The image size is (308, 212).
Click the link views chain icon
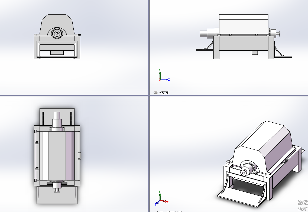pyautogui.click(x=155, y=93)
